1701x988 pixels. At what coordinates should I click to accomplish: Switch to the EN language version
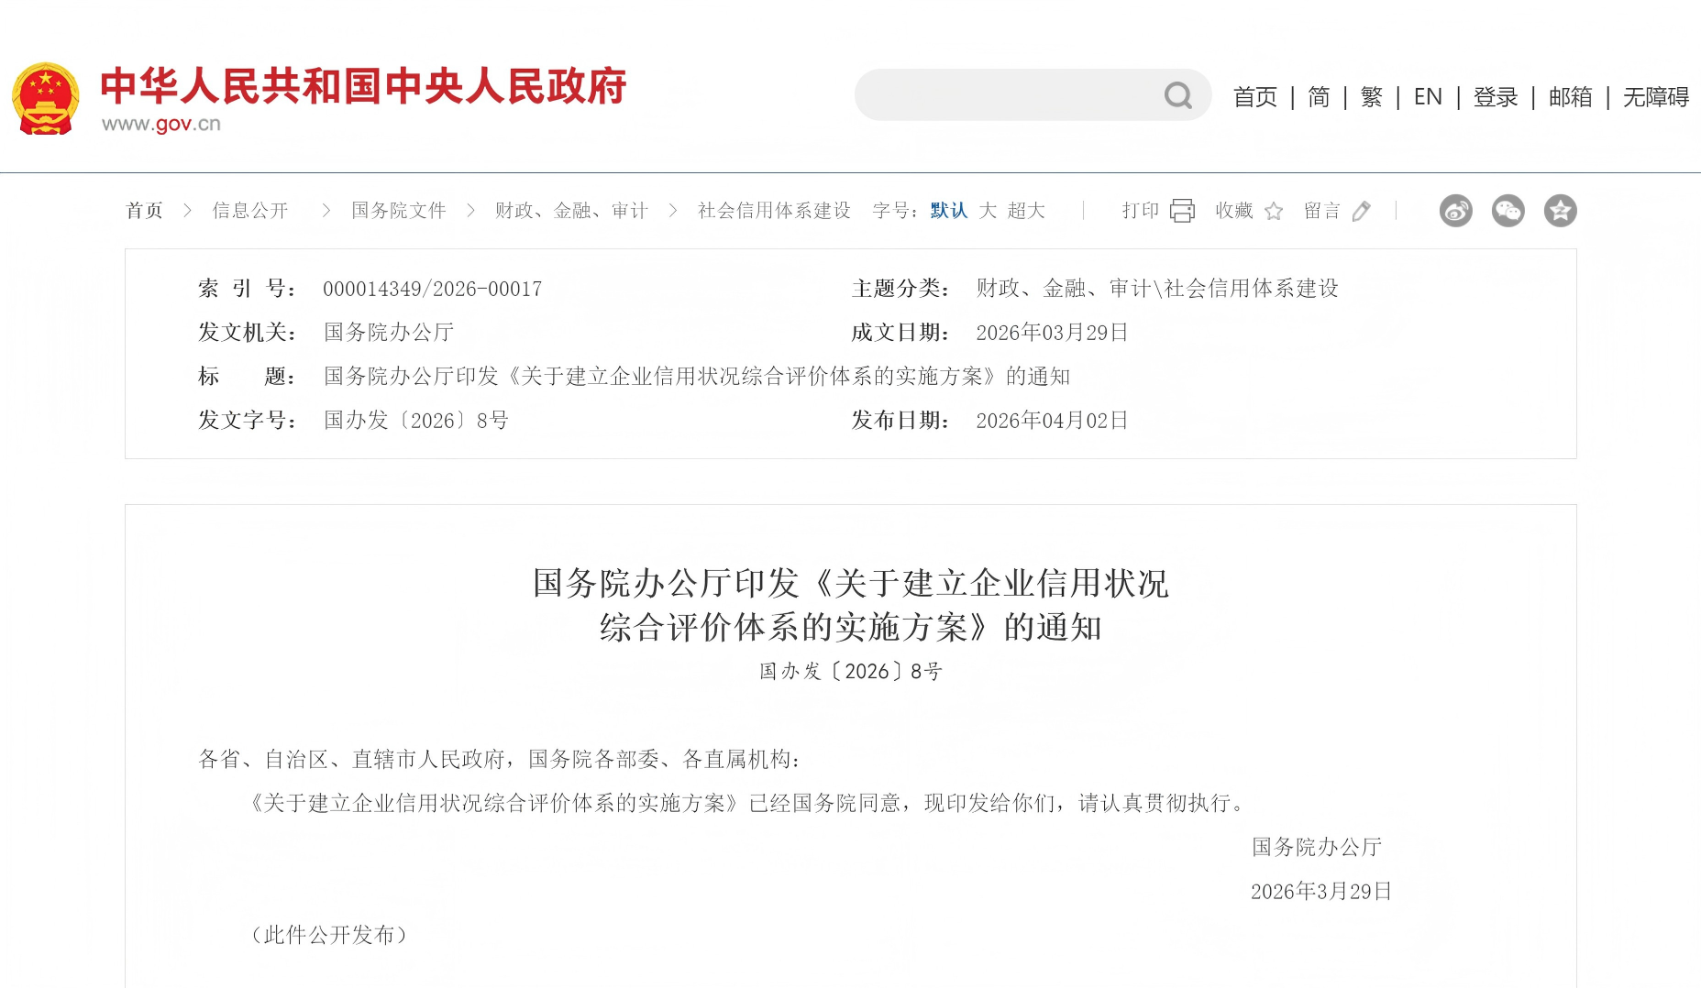[1428, 96]
